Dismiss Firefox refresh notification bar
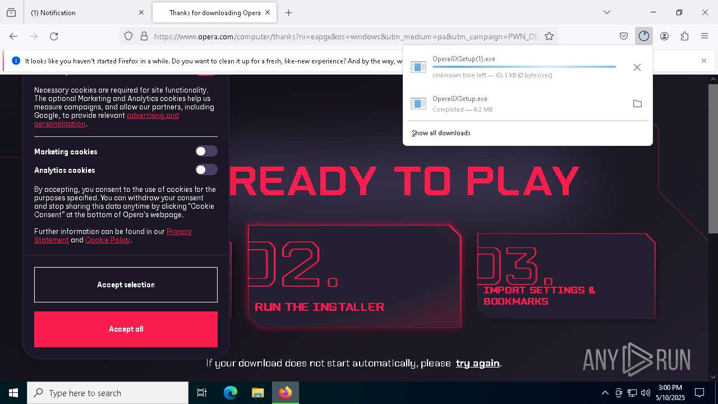The width and height of the screenshot is (718, 404). (704, 61)
